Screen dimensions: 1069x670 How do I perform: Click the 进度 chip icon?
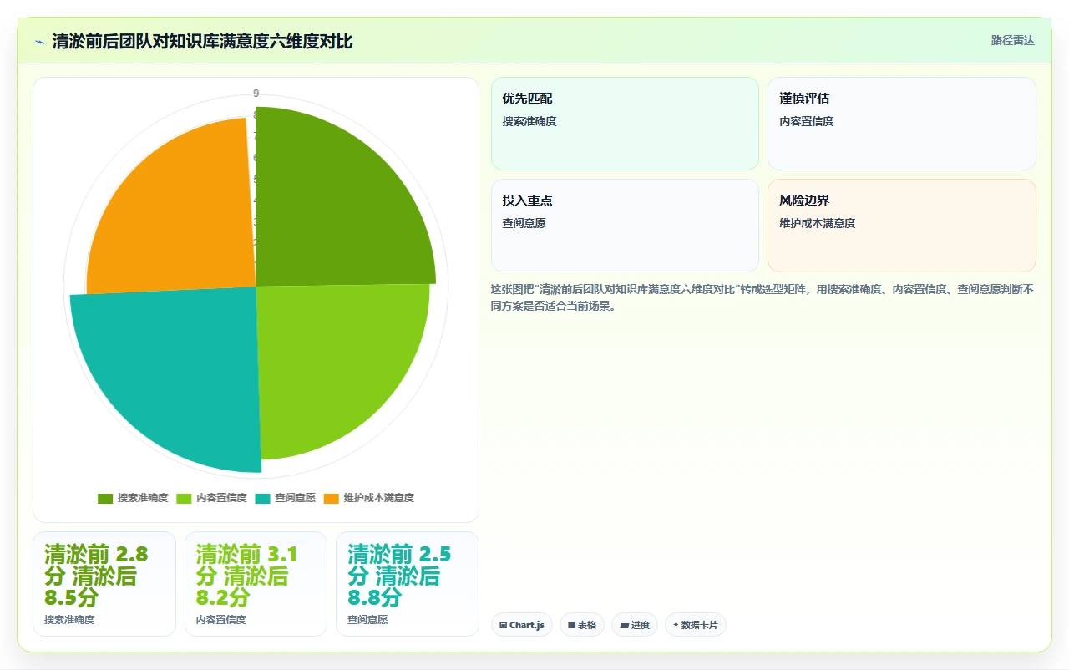625,625
